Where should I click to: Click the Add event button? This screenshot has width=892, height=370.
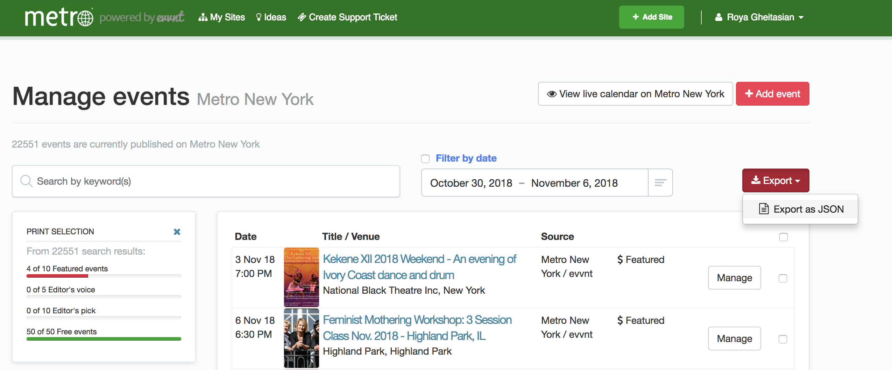[x=772, y=94]
